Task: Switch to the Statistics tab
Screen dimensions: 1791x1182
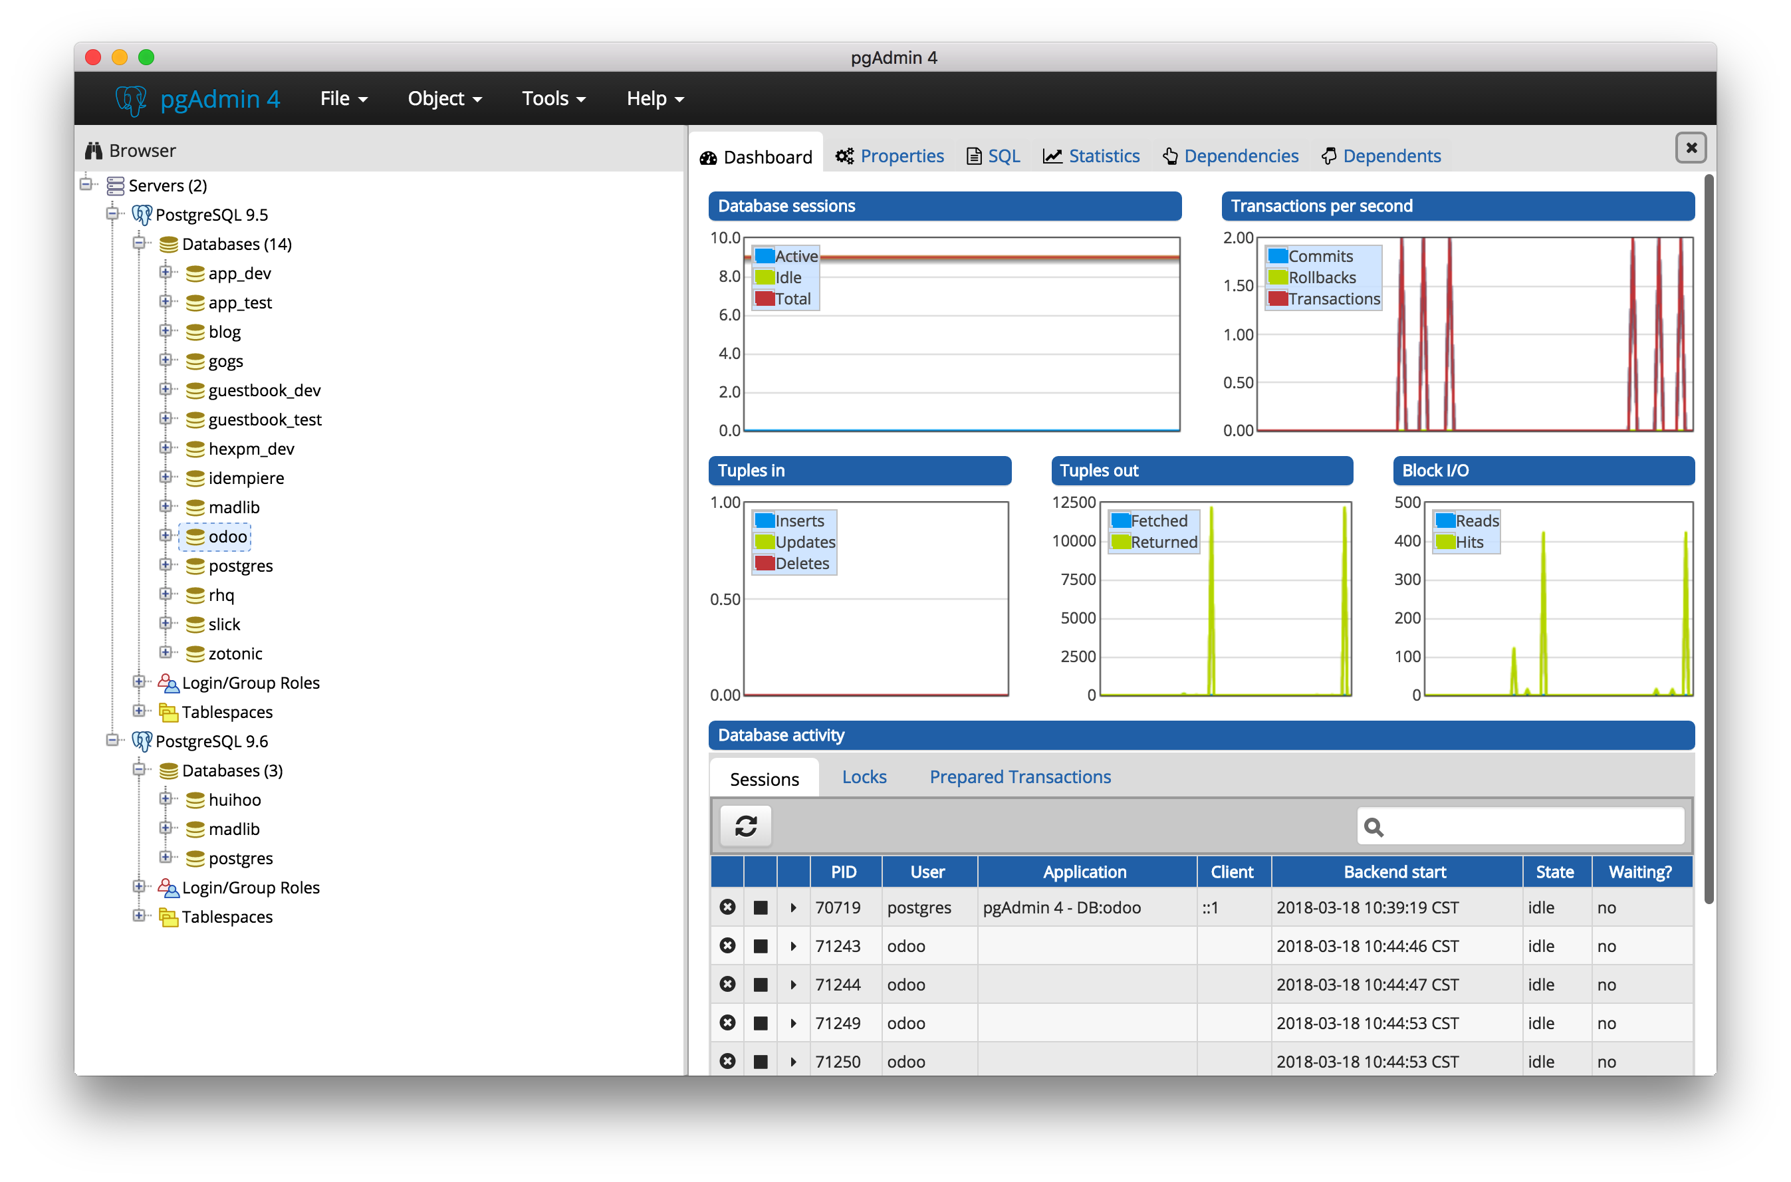Action: [1092, 156]
